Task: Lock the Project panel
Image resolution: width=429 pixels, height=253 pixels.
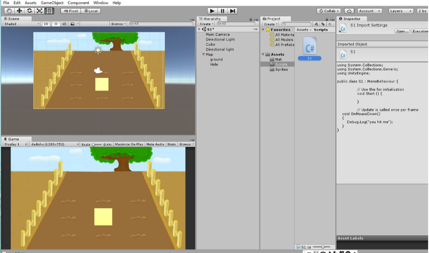Action: coord(327,20)
